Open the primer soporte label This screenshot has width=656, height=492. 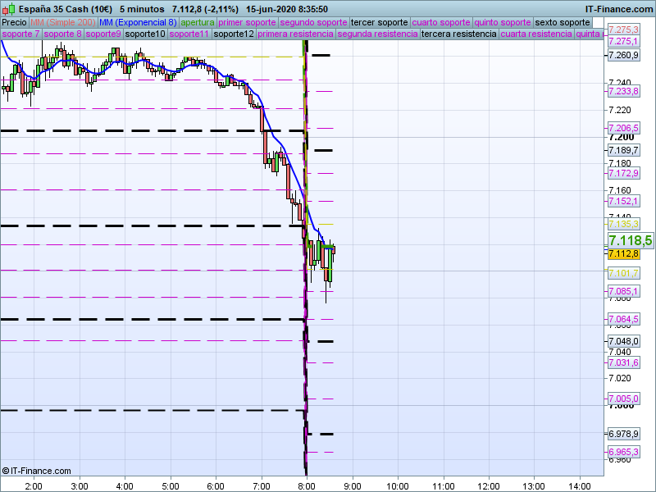(247, 23)
